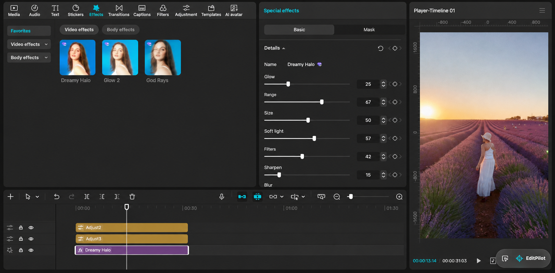Screen dimensions: 555x273
Task: Click the undo arrow in timeline toolbar
Action: click(x=57, y=197)
